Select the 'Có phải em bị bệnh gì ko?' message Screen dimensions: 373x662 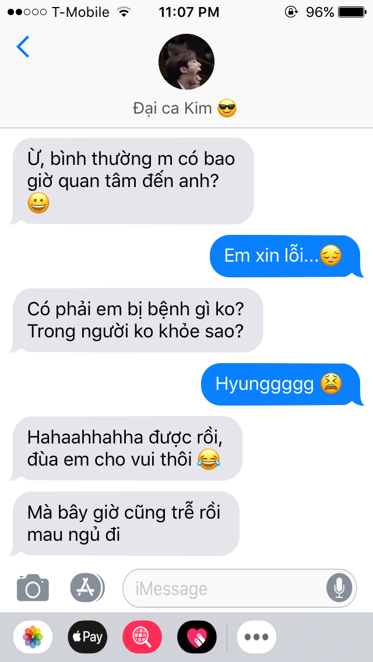(136, 320)
